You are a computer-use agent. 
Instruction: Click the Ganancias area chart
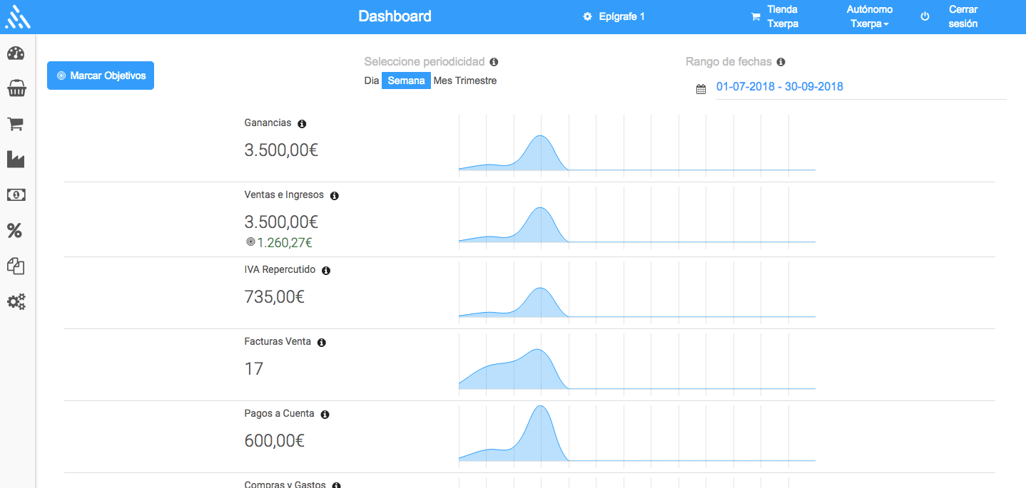636,146
